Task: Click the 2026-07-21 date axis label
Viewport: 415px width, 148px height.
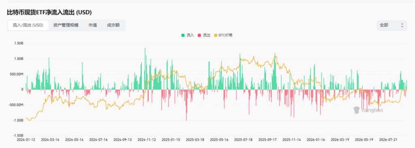Action: click(x=388, y=139)
